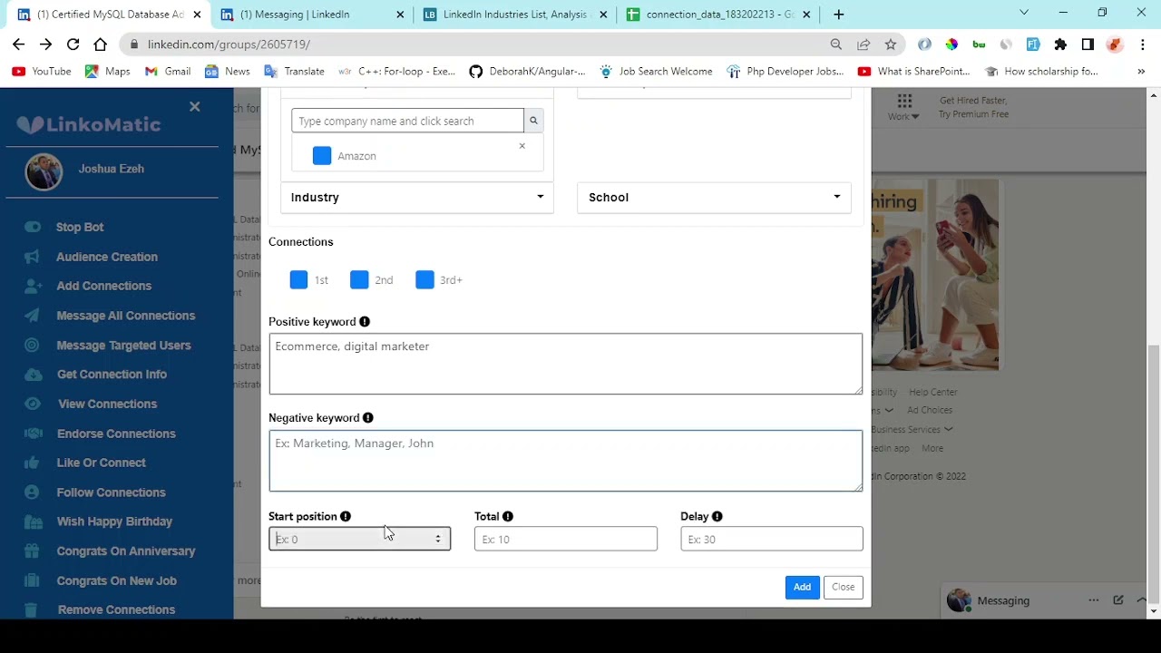Click the View Connections eye icon
Image resolution: width=1161 pixels, height=653 pixels.
(33, 404)
